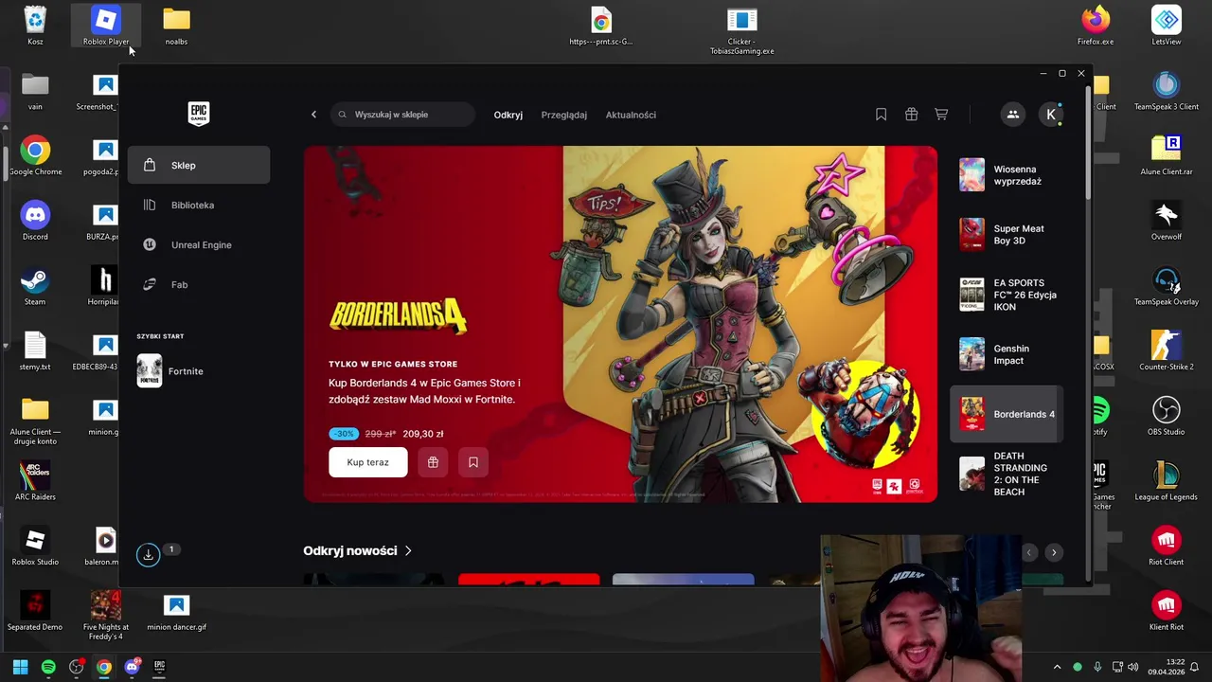1212x682 pixels.
Task: Open the K profile avatar
Action: point(1051,115)
